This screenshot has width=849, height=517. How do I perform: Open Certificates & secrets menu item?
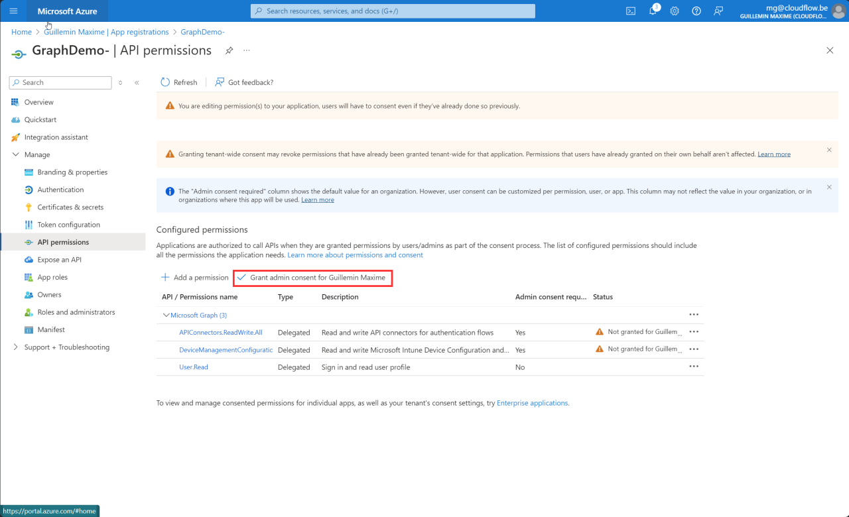[x=70, y=207]
